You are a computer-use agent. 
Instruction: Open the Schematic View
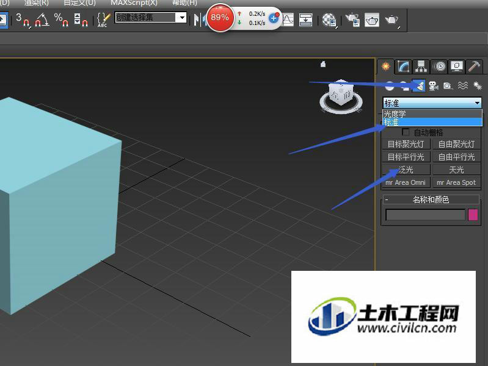click(305, 20)
